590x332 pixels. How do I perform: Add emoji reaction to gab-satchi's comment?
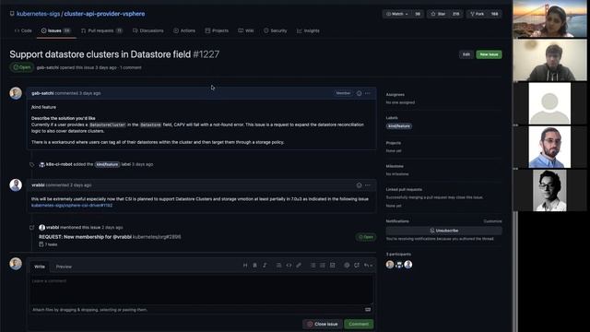pyautogui.click(x=359, y=93)
